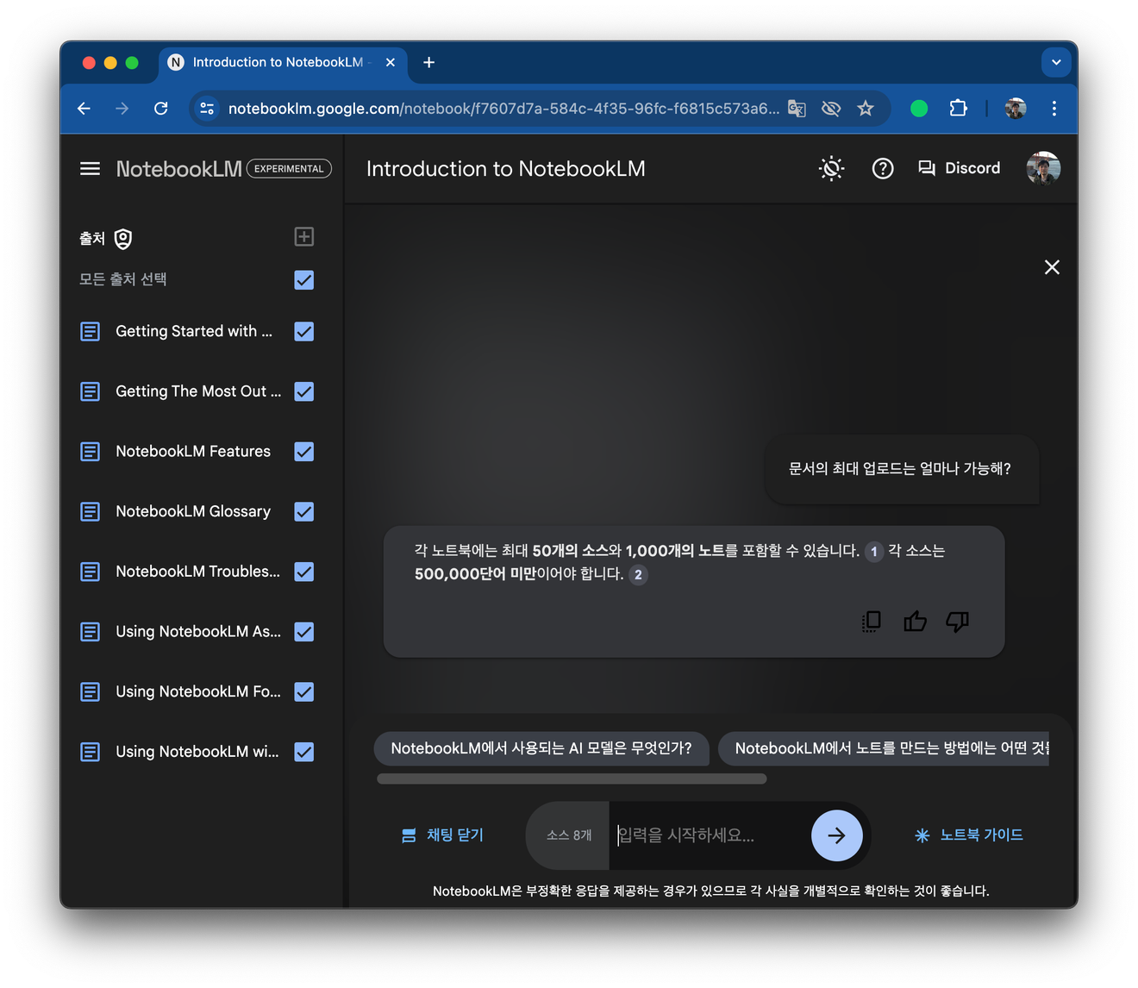Open the translate page icon

(x=797, y=109)
